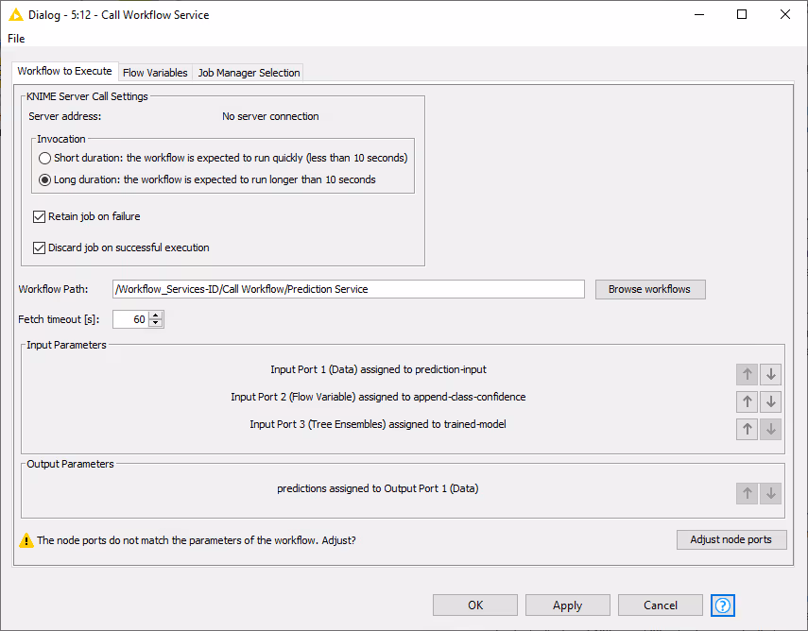Screen dimensions: 808x631
Task: Move Input Port 1 down in order
Action: (771, 374)
